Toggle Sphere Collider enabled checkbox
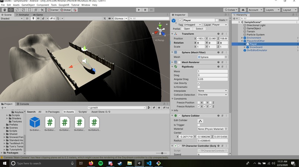This screenshot has width=299, height=167. 179,116
